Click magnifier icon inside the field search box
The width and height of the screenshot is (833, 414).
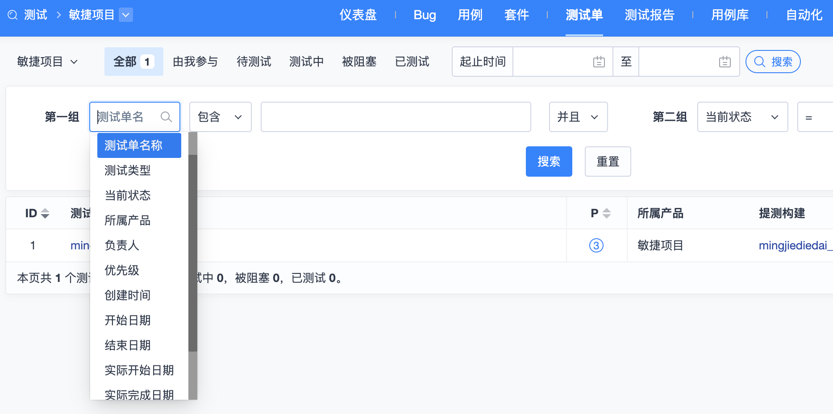166,117
